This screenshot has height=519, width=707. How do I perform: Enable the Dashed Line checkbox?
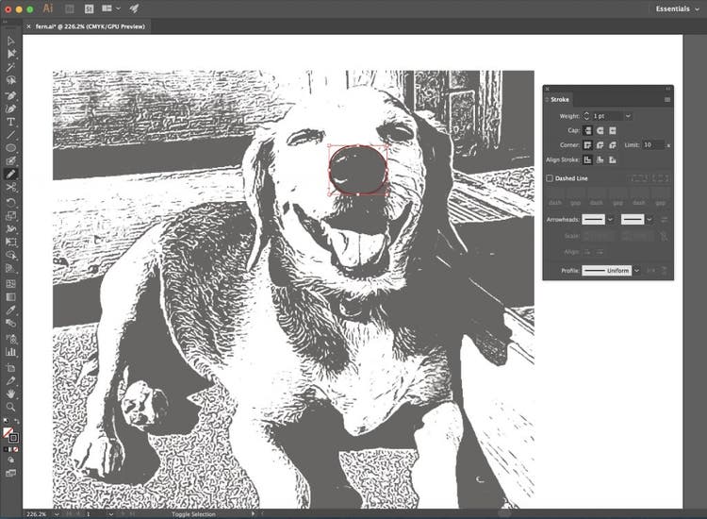coord(551,178)
